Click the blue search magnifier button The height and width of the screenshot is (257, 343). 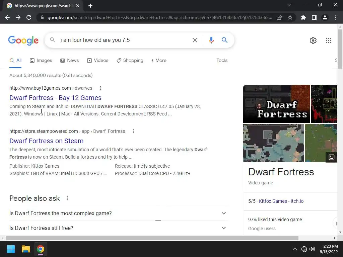click(x=224, y=40)
